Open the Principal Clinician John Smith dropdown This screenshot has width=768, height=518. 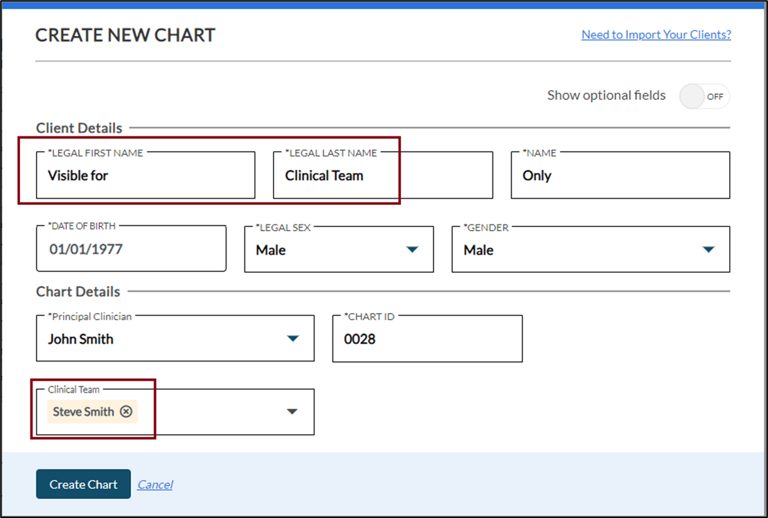(x=159, y=339)
